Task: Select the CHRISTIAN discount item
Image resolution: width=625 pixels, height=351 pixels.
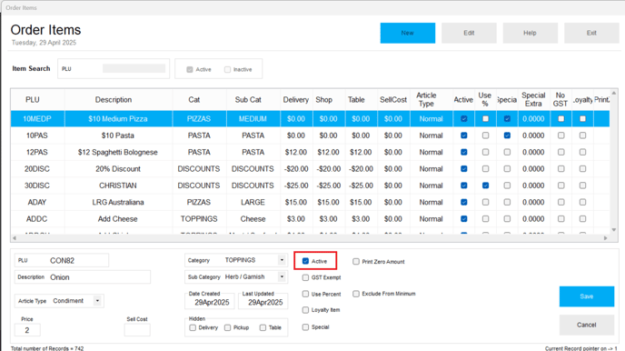Action: click(310, 186)
